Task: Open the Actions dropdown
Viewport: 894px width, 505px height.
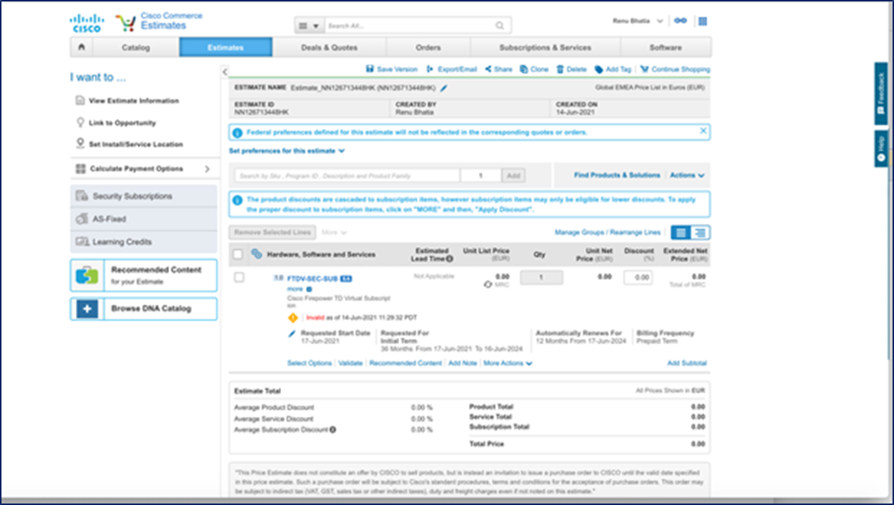Action: (687, 175)
